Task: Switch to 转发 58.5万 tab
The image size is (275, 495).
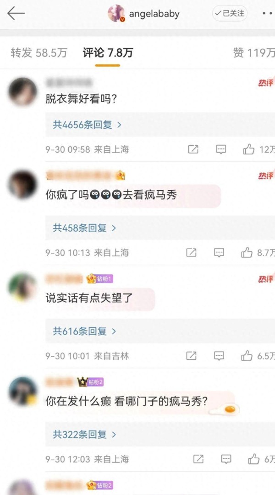Action: pos(39,53)
